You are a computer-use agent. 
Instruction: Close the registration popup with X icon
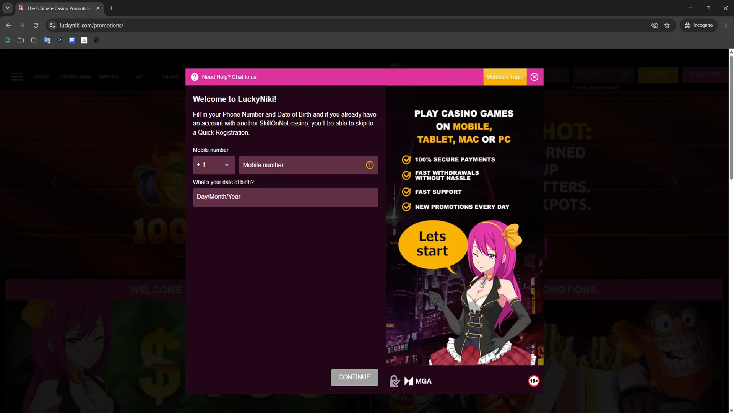tap(534, 77)
